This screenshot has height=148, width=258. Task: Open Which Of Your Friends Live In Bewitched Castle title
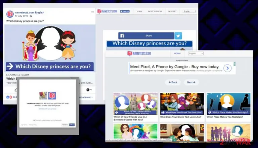pyautogui.click(x=130, y=118)
